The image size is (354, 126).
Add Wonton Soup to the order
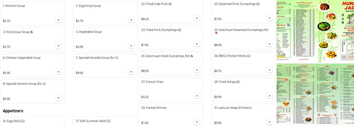point(58,20)
